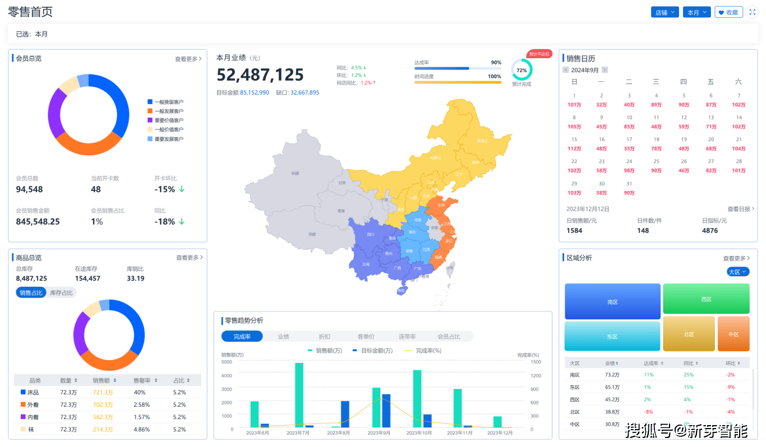Click the blue swatch beside 床品
This screenshot has width=766, height=447.
tap(23, 392)
